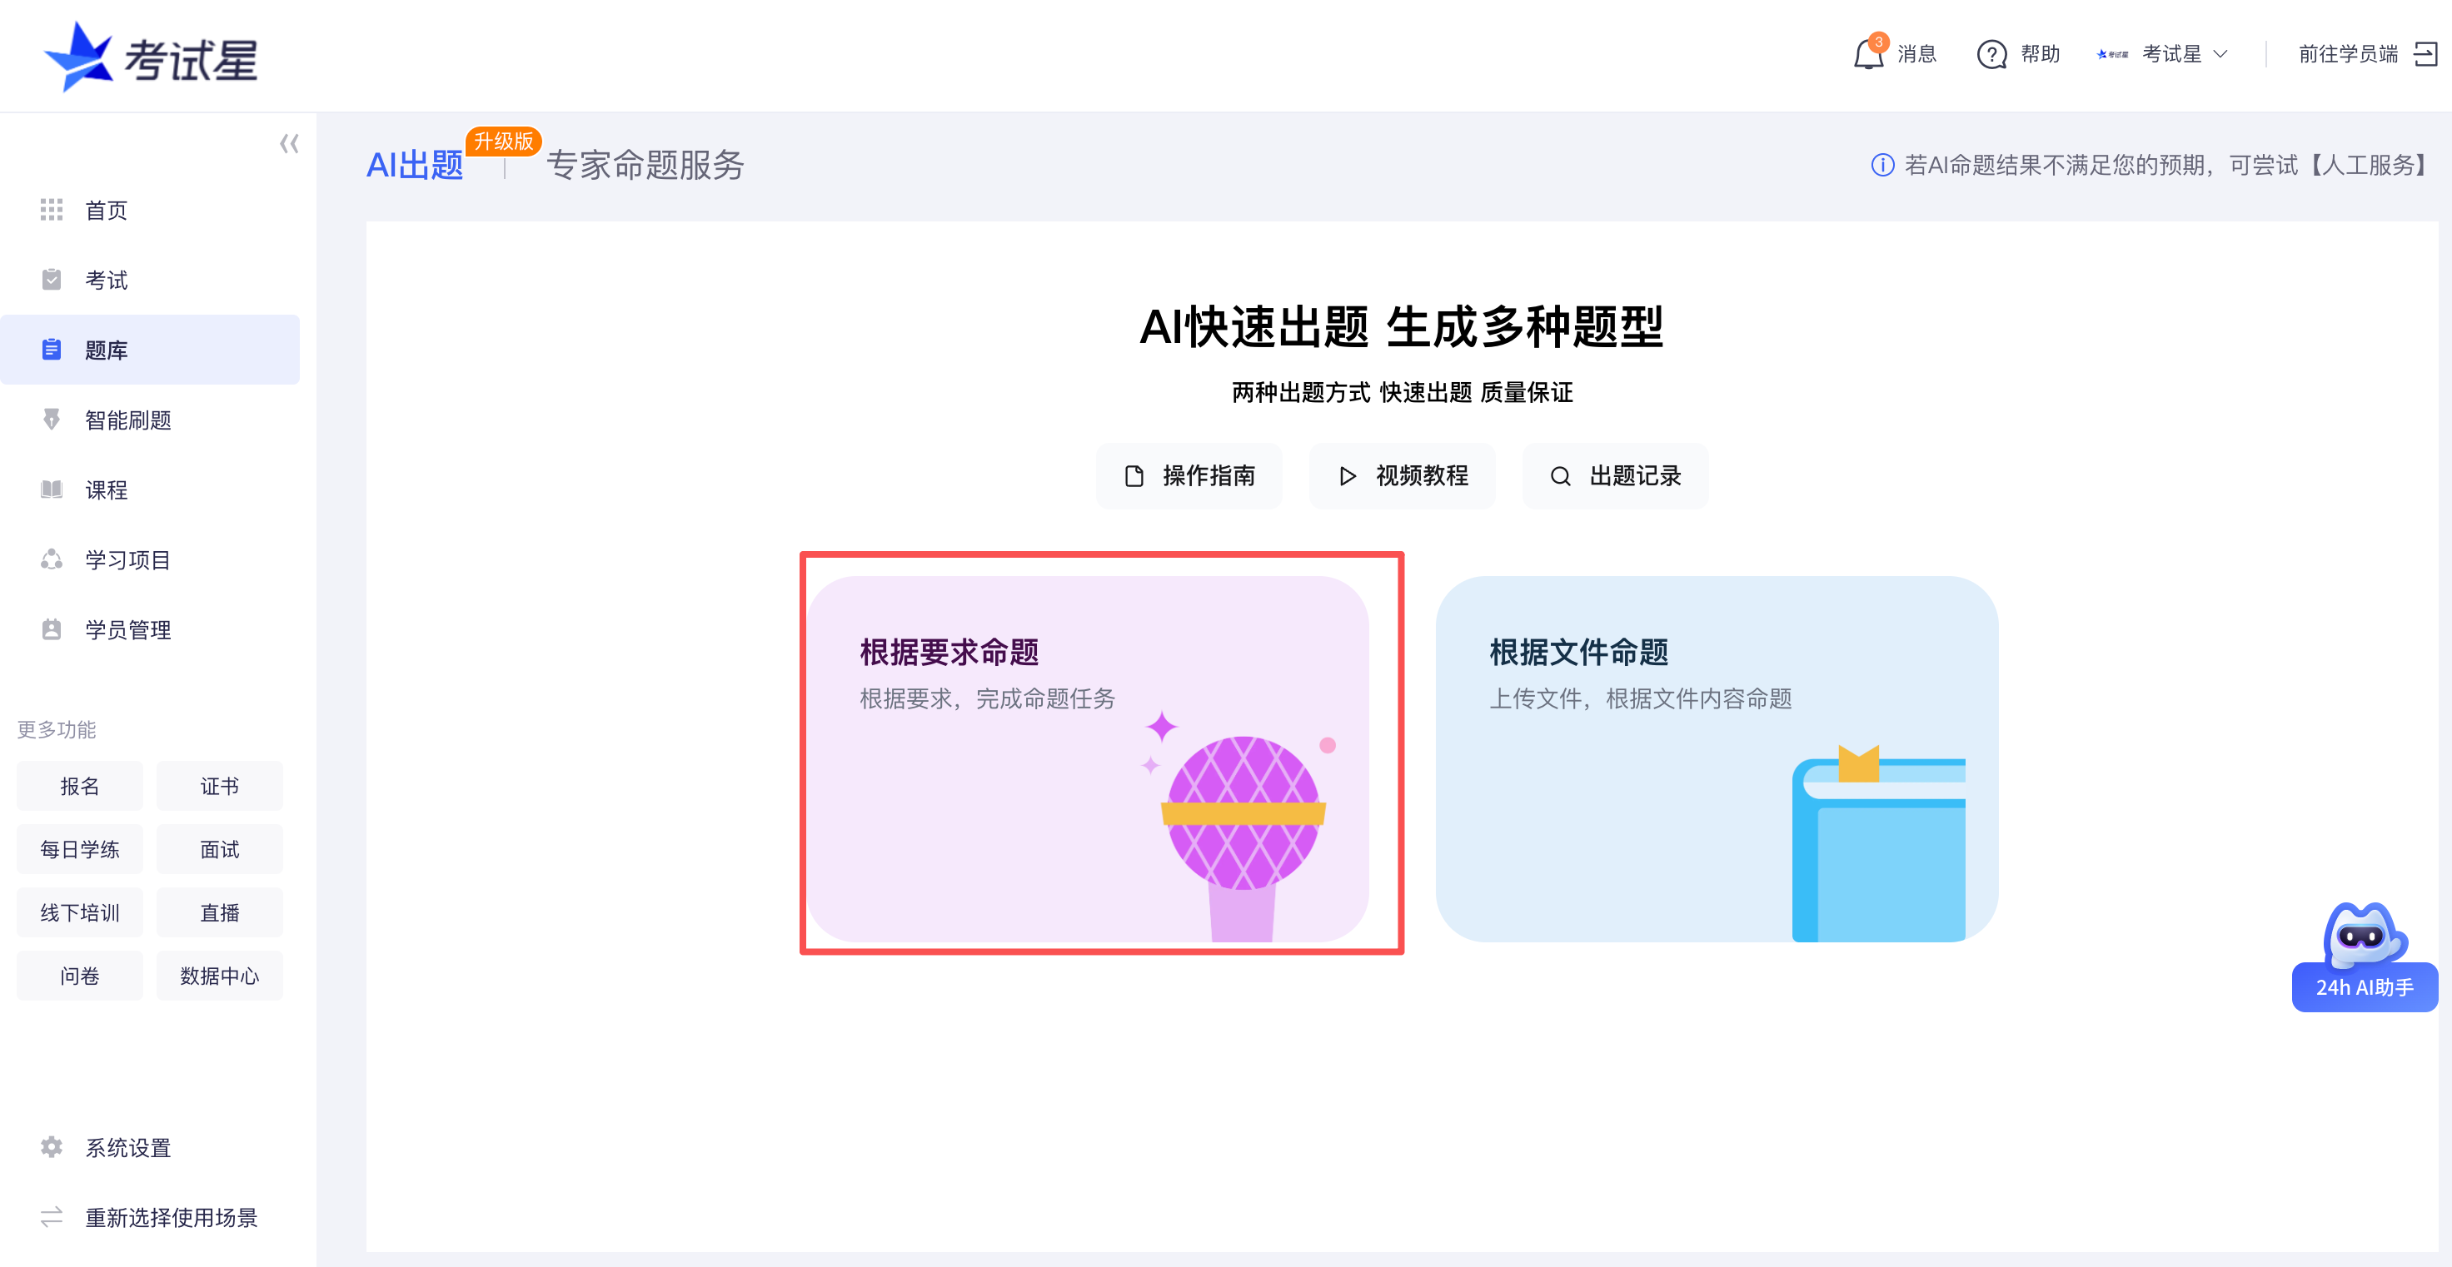Open the 出题记录 button
Viewport: 2452px width, 1267px height.
click(1615, 475)
